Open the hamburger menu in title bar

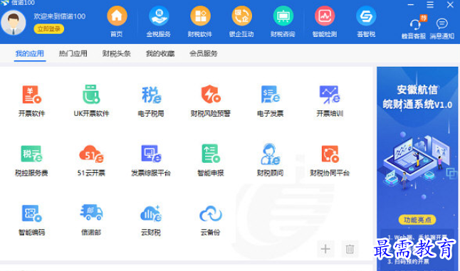pos(430,5)
